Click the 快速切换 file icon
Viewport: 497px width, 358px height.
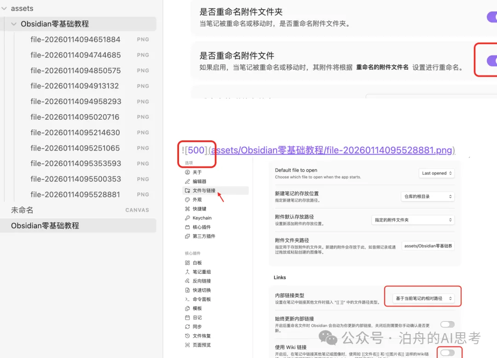(187, 290)
